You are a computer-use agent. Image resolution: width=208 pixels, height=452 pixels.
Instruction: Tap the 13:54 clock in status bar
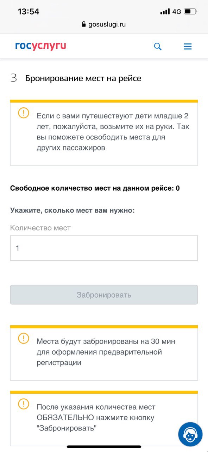(x=29, y=12)
